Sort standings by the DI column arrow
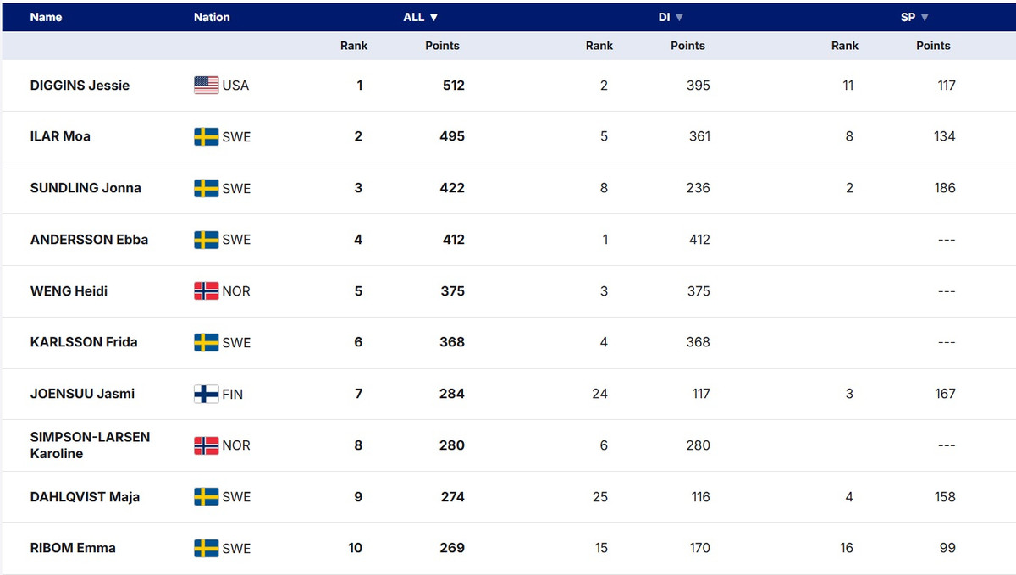 pyautogui.click(x=679, y=17)
